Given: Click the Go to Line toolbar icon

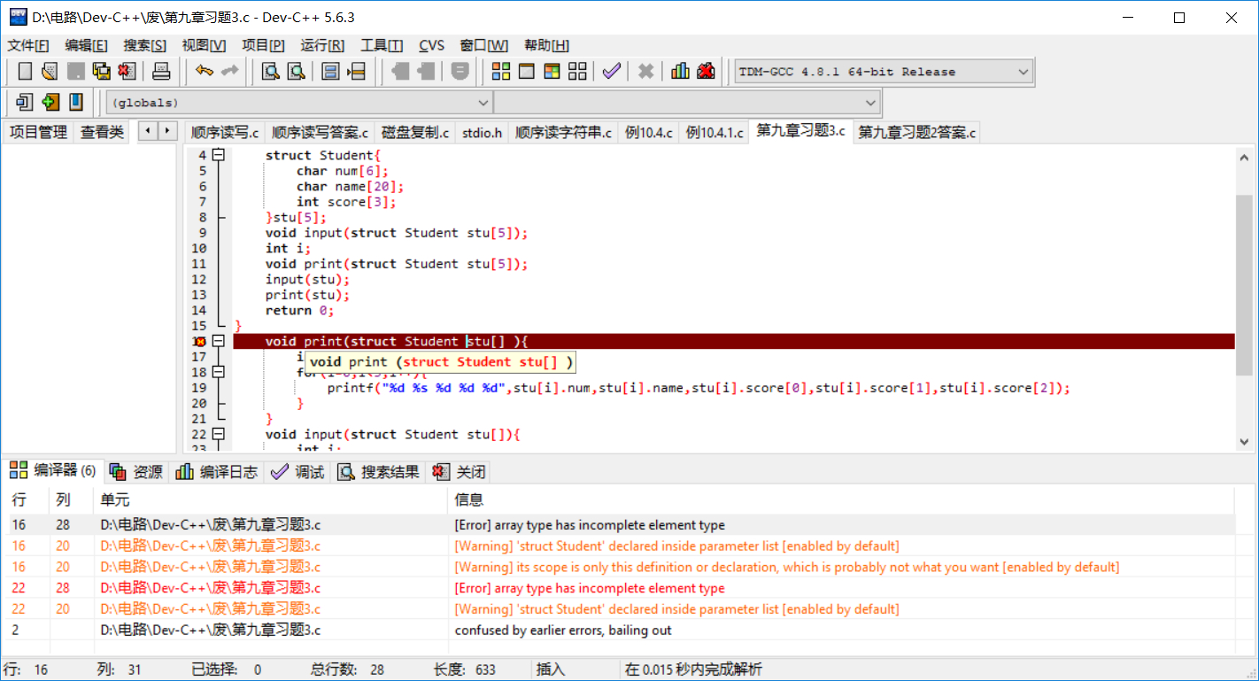Looking at the screenshot, I should [357, 72].
